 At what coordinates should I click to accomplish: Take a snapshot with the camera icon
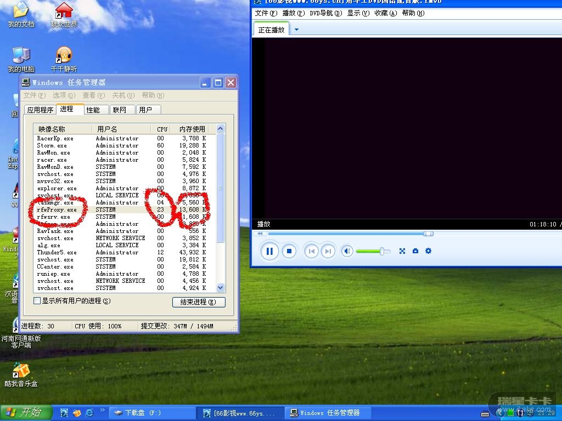click(x=415, y=251)
